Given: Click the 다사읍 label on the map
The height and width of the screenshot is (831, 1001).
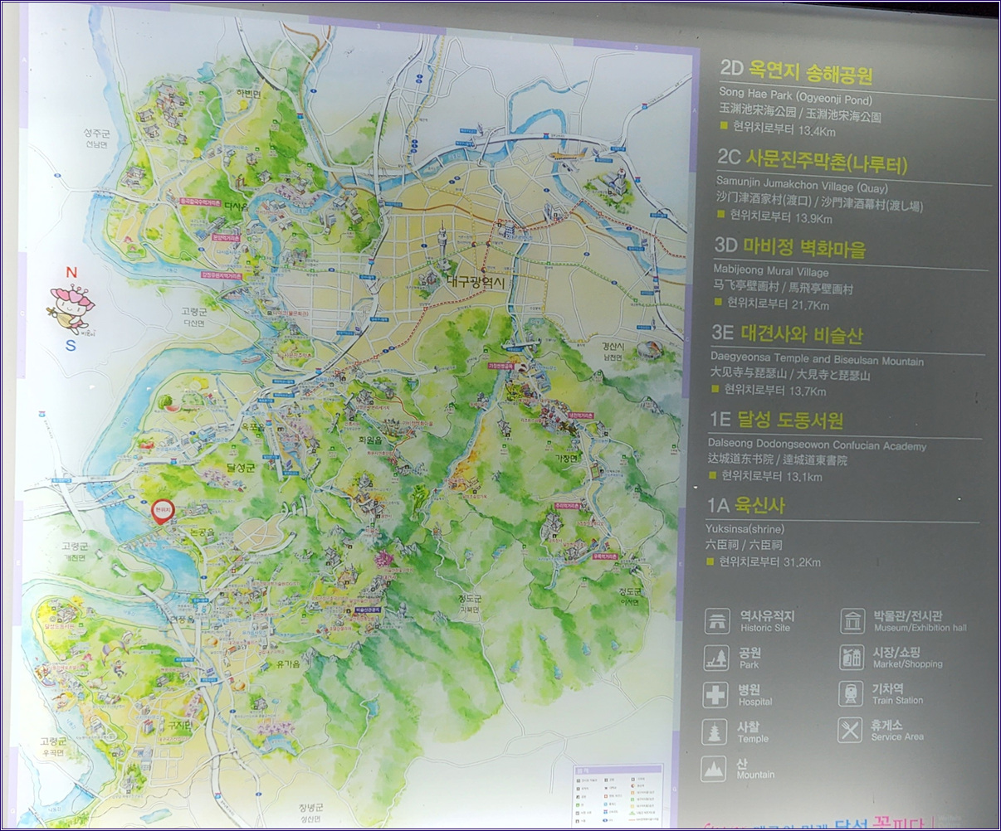Looking at the screenshot, I should [x=236, y=207].
